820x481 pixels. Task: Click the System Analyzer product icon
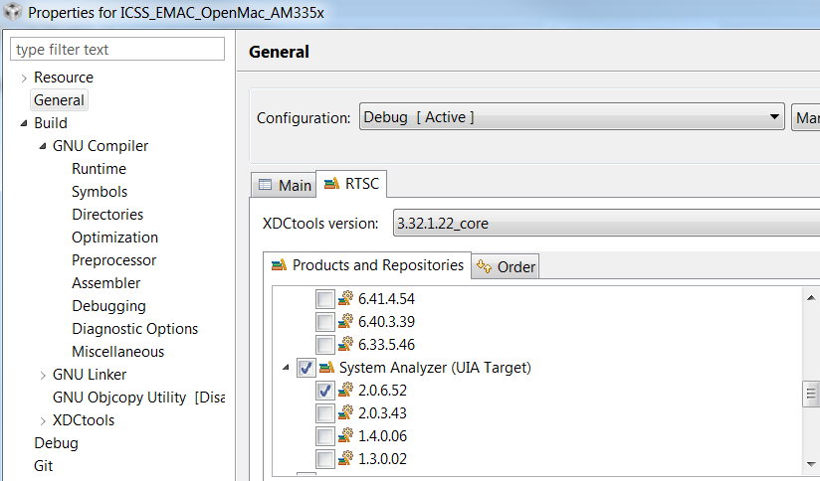(x=327, y=368)
